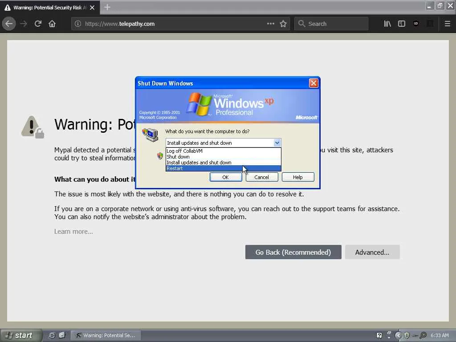Click the magnifier tray icon
This screenshot has height=342, width=456.
(423, 335)
